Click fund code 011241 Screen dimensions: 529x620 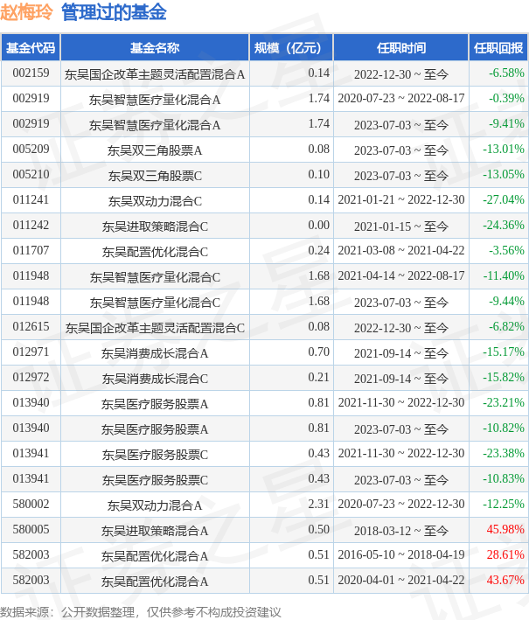(x=31, y=199)
